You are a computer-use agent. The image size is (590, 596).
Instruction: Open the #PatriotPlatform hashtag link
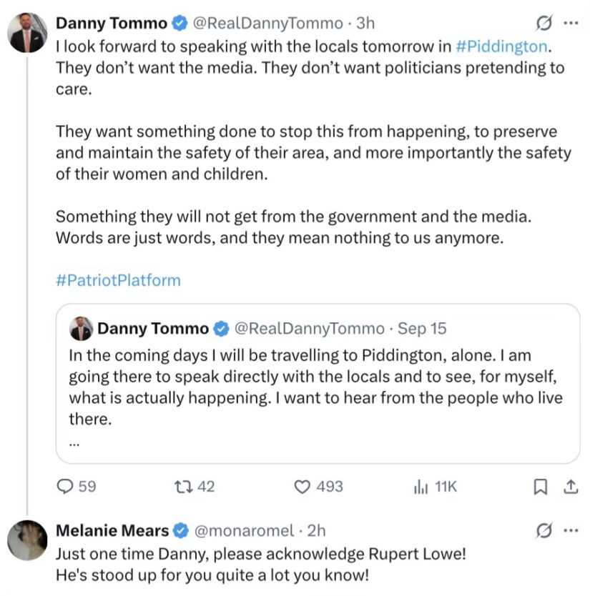pyautogui.click(x=118, y=281)
